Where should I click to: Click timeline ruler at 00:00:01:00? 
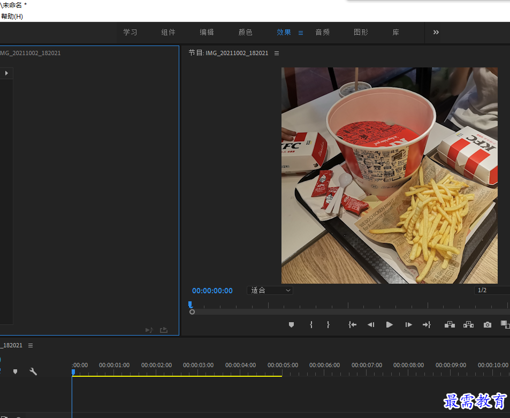[x=114, y=366]
